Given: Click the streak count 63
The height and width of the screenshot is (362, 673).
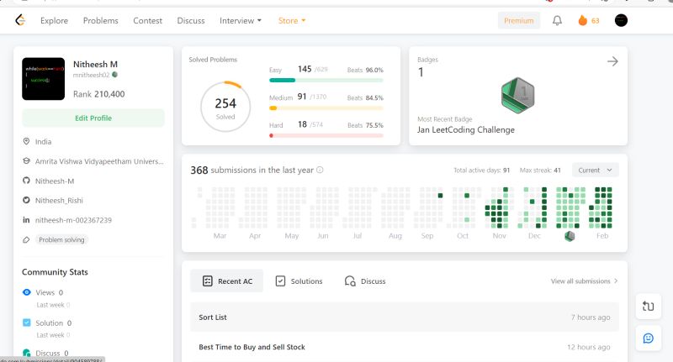Looking at the screenshot, I should coord(596,20).
